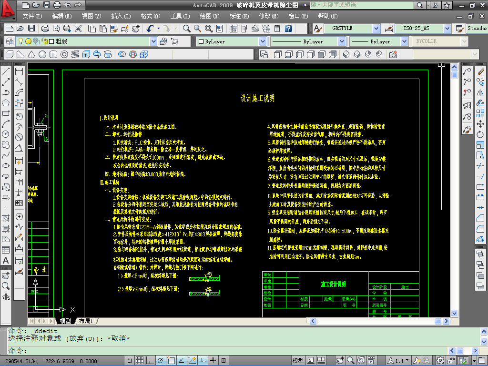
Task: Switch to the 布局1 layout tab
Action: point(86,321)
